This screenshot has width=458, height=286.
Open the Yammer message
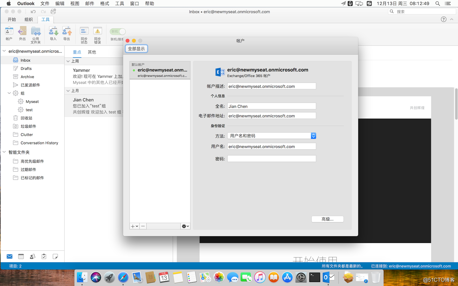94,76
